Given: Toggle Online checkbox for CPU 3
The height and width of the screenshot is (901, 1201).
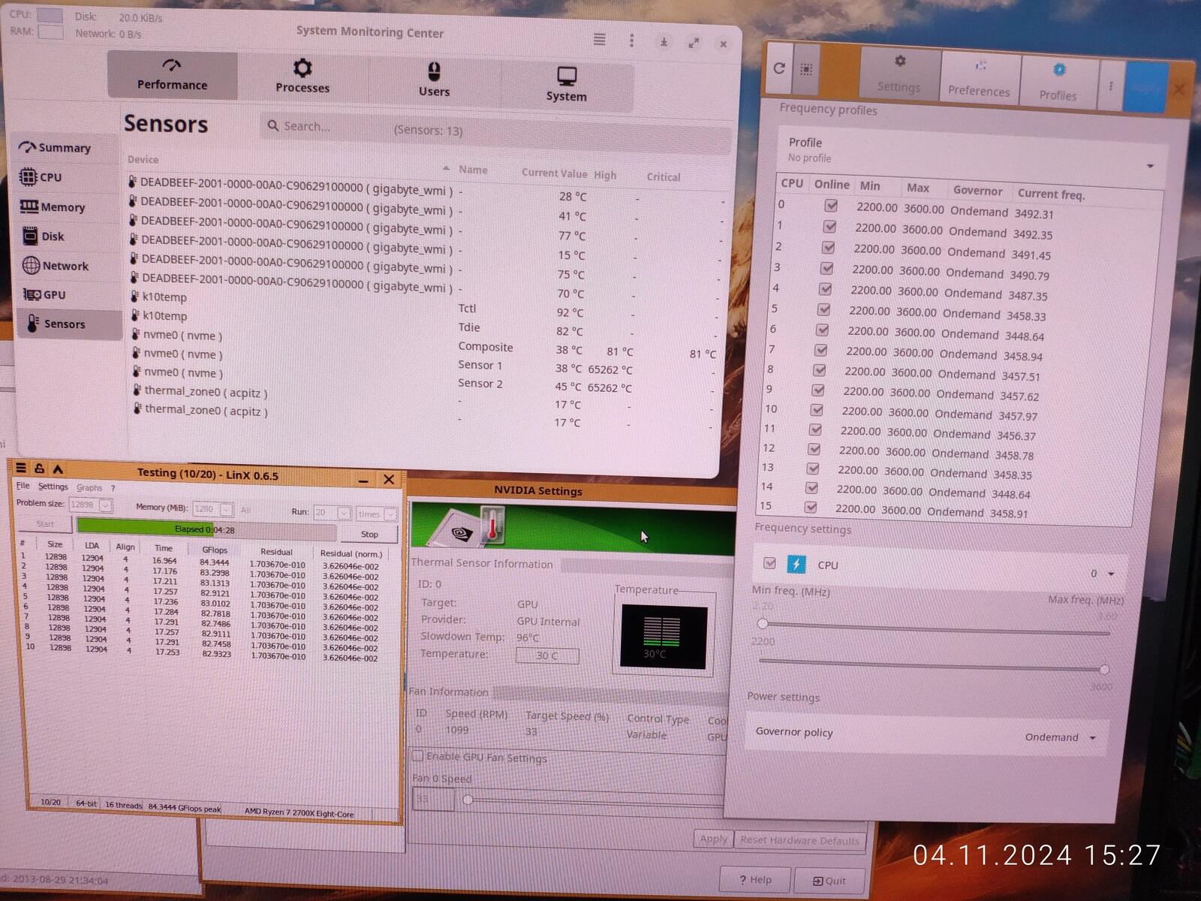Looking at the screenshot, I should click(x=826, y=268).
